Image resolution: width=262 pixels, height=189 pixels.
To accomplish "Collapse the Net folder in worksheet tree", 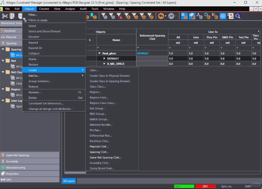I will (x=3, y=61).
